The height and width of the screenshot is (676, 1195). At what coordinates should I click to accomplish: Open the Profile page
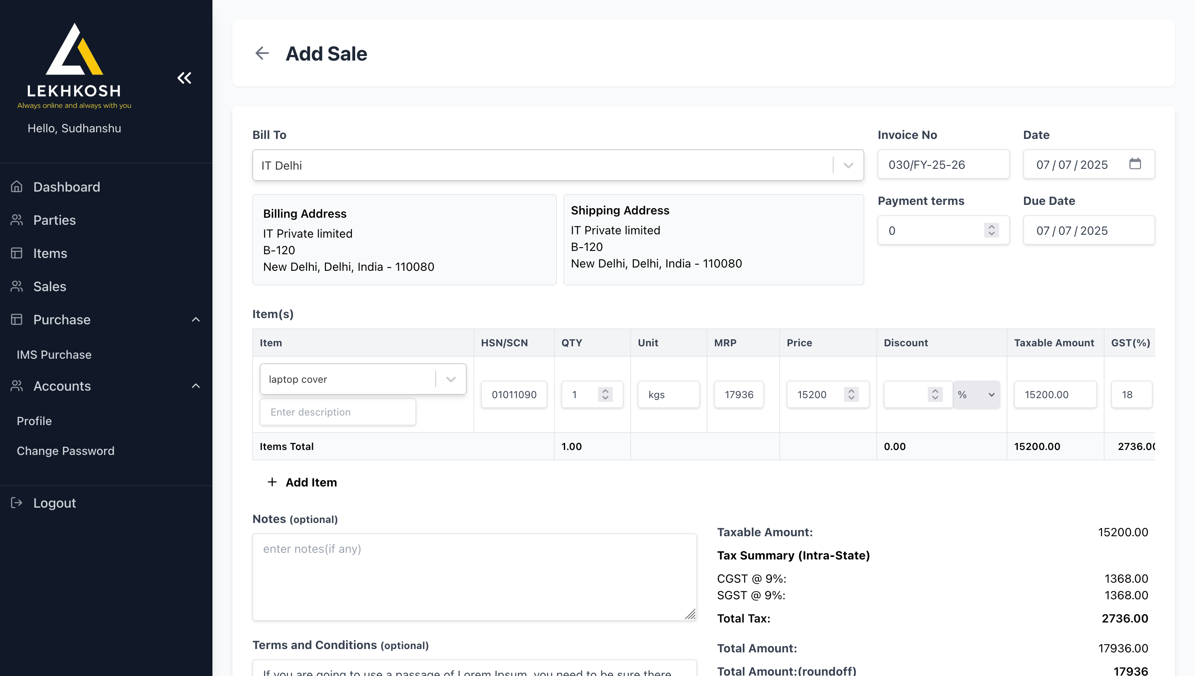click(34, 421)
